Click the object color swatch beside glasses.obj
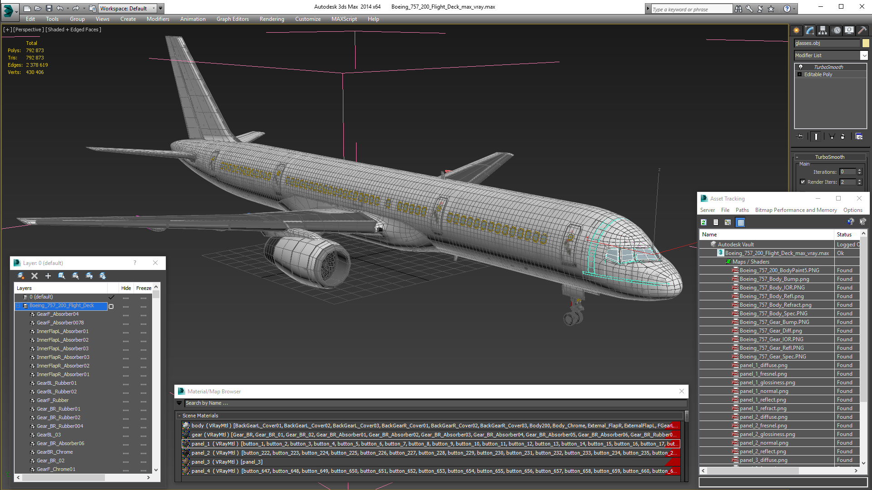This screenshot has width=872, height=490. pyautogui.click(x=866, y=43)
